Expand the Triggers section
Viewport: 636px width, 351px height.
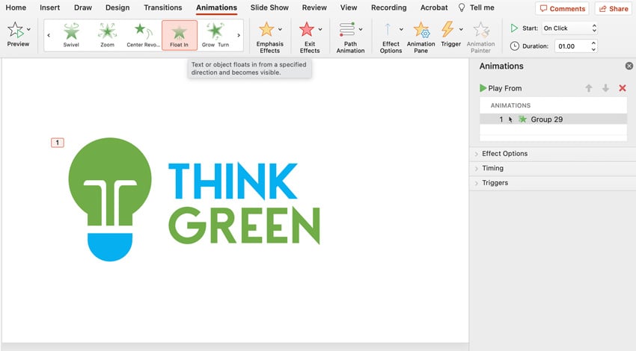495,182
